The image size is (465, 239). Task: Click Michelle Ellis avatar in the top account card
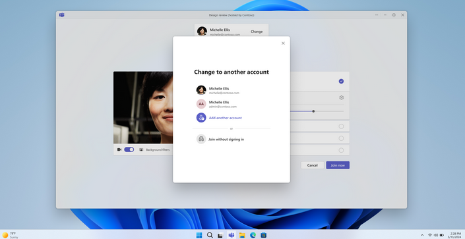click(x=202, y=31)
